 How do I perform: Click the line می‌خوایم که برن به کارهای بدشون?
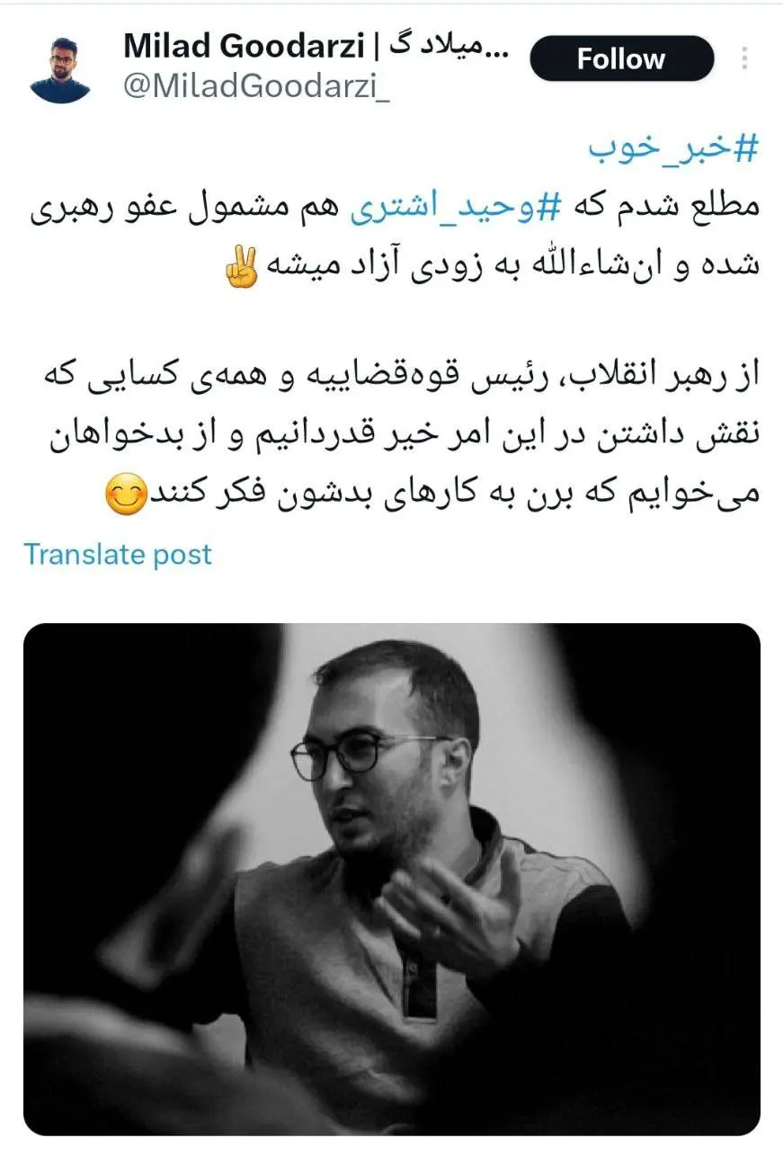[x=433, y=497]
